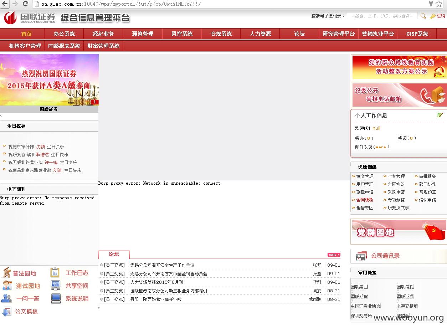Click birthday name 许一鸣 in 生日祝福
This screenshot has width=447, height=328.
tap(51, 163)
